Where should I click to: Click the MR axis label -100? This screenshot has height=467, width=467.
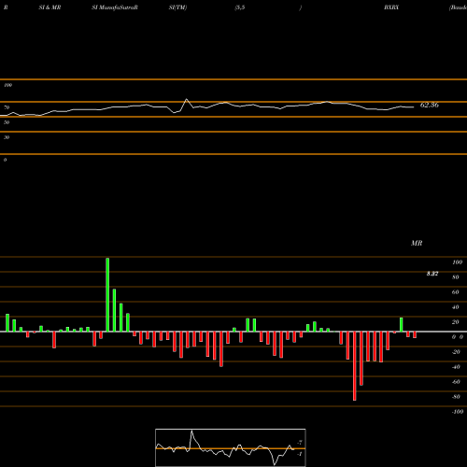pos(458,412)
